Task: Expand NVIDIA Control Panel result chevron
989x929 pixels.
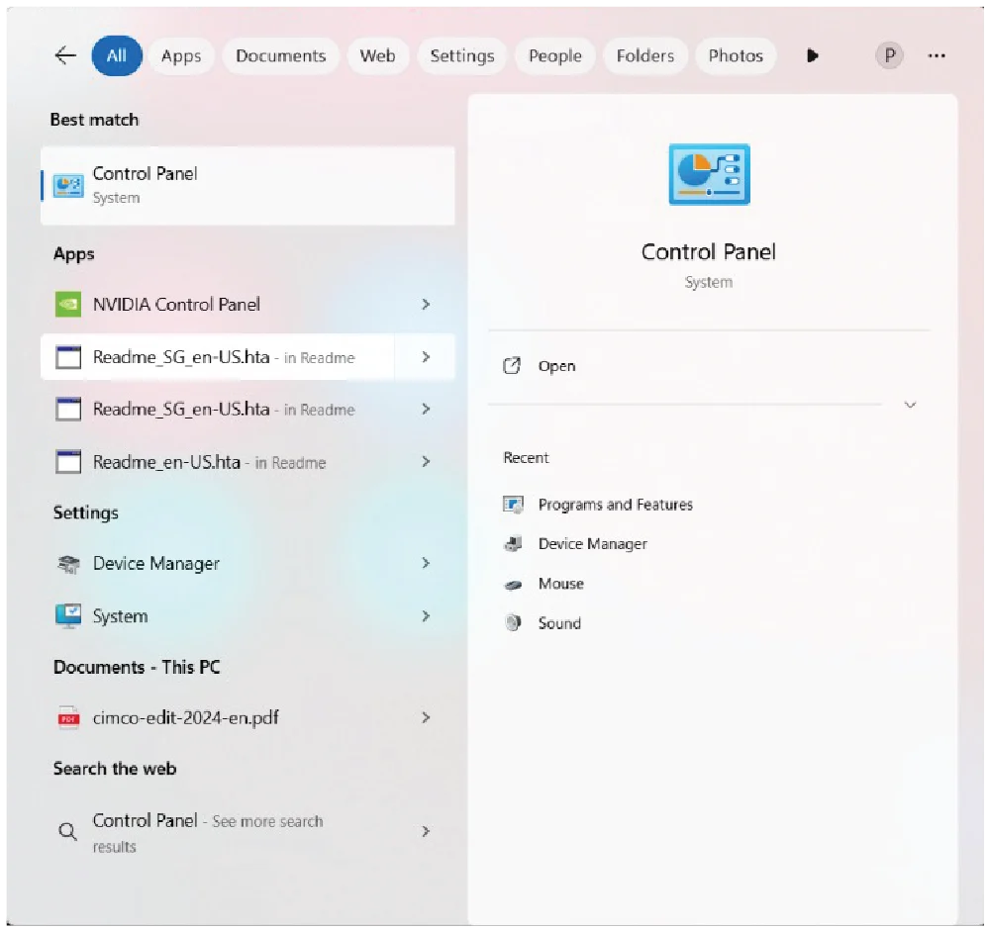Action: [426, 305]
